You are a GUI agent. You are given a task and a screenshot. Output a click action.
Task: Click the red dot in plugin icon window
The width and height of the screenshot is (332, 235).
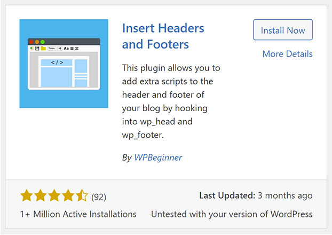[31, 42]
